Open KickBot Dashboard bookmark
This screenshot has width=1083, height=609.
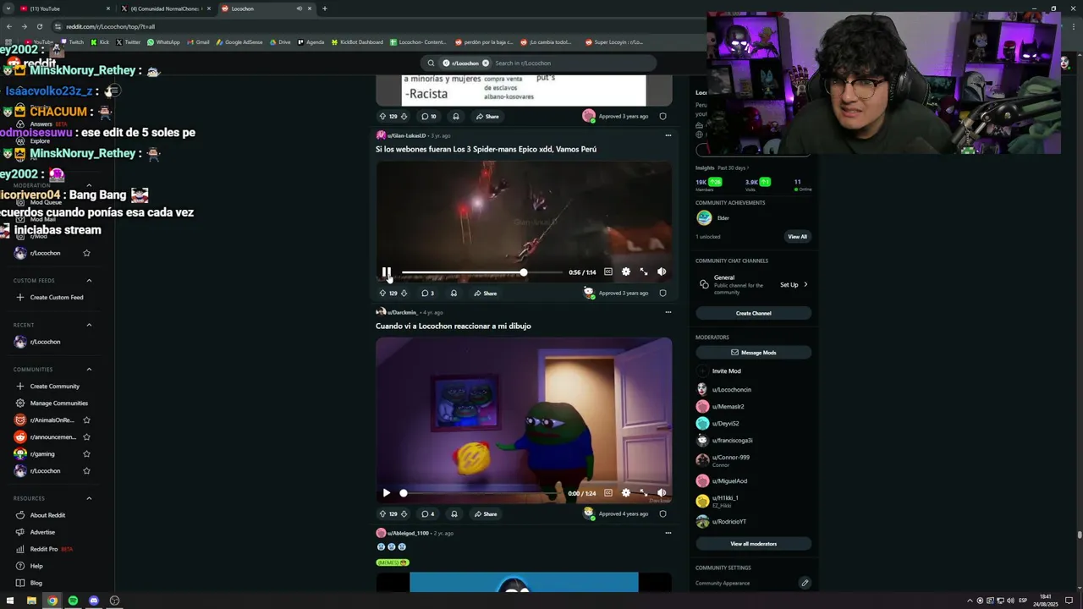[x=357, y=42]
